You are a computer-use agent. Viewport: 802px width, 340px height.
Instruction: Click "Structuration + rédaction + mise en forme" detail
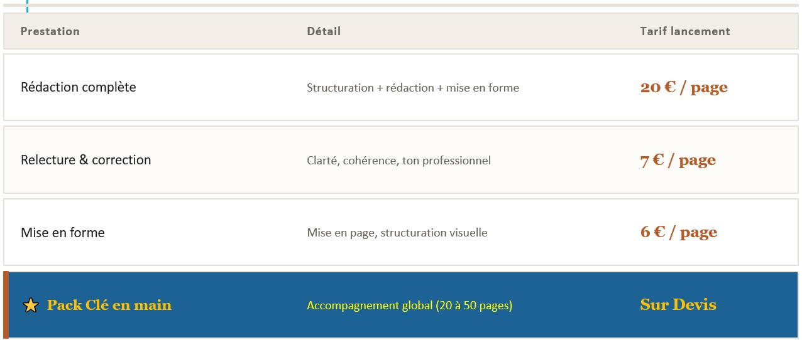pos(412,88)
